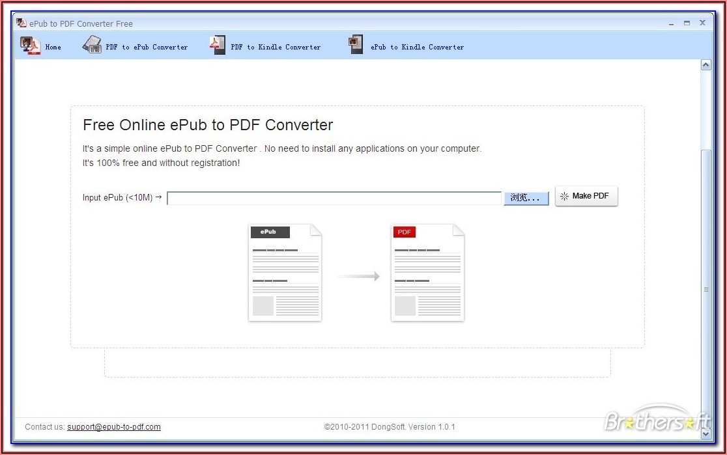Click the Make PDF button
This screenshot has width=727, height=455.
click(586, 196)
